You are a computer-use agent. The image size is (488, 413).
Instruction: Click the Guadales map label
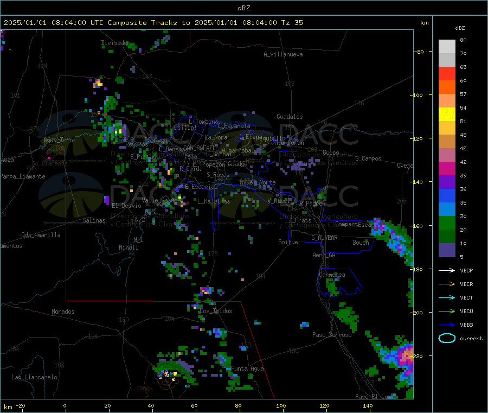[x=290, y=117]
